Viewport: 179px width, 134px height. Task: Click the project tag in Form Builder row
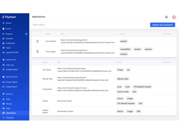click(124, 41)
